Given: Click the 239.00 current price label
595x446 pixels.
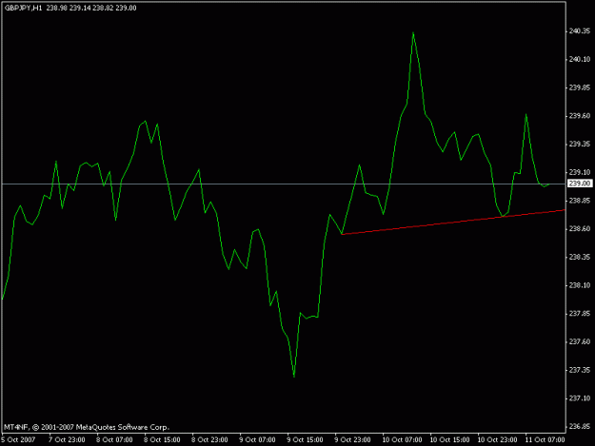Looking at the screenshot, I should coord(580,184).
